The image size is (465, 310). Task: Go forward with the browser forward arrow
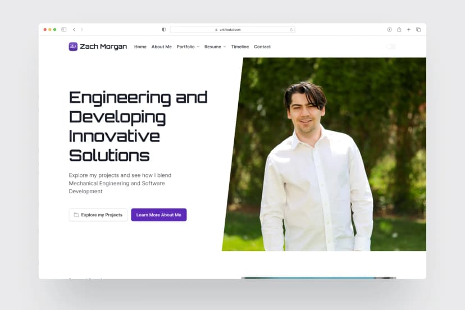tap(82, 29)
